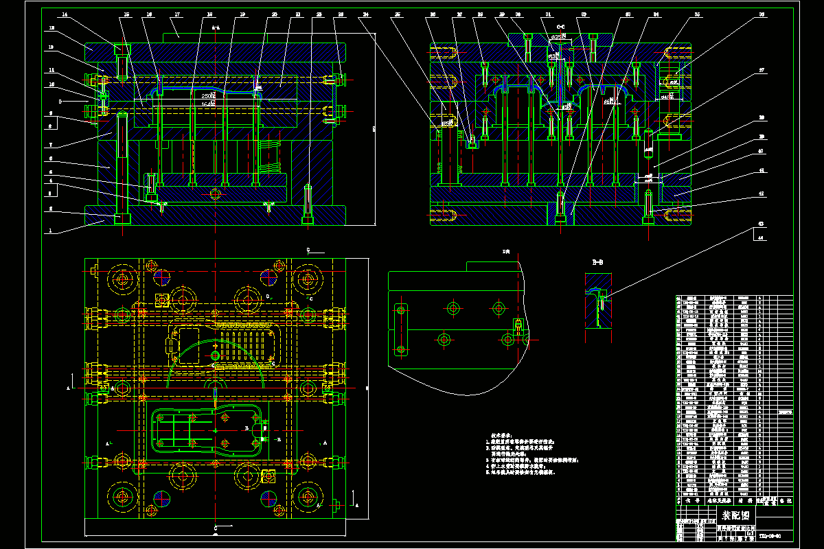
Task: Click part balloon number "19"
Action: 242,14
